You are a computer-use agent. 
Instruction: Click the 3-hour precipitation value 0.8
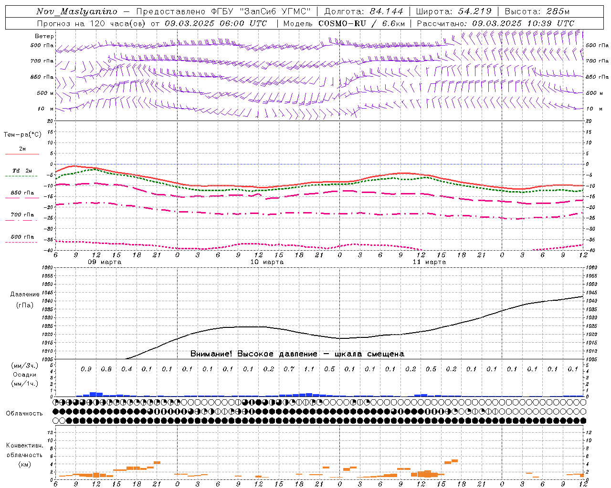(x=106, y=369)
